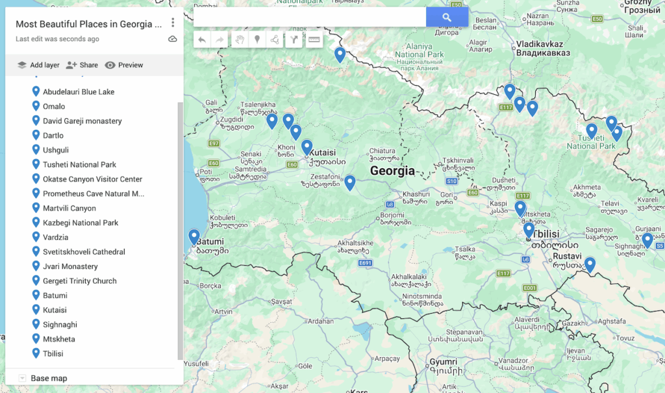Click the blue magnifier search button
Viewport: 665px width, 393px height.
coord(447,17)
